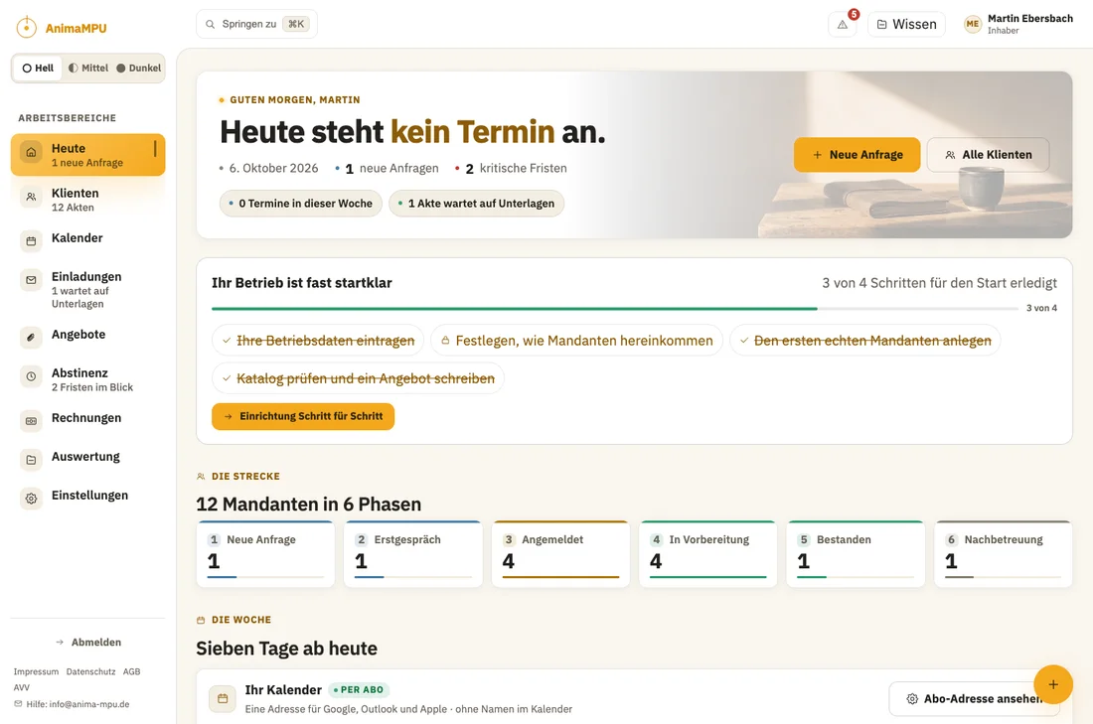Viewport: 1093px width, 724px height.
Task: Click the Abstinenz clock icon
Action: (31, 376)
